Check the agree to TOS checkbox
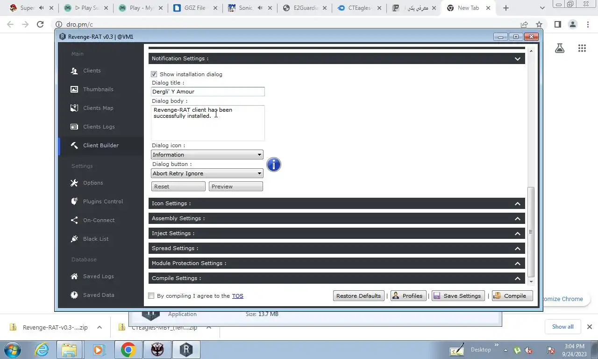Image resolution: width=598 pixels, height=359 pixels. (151, 295)
